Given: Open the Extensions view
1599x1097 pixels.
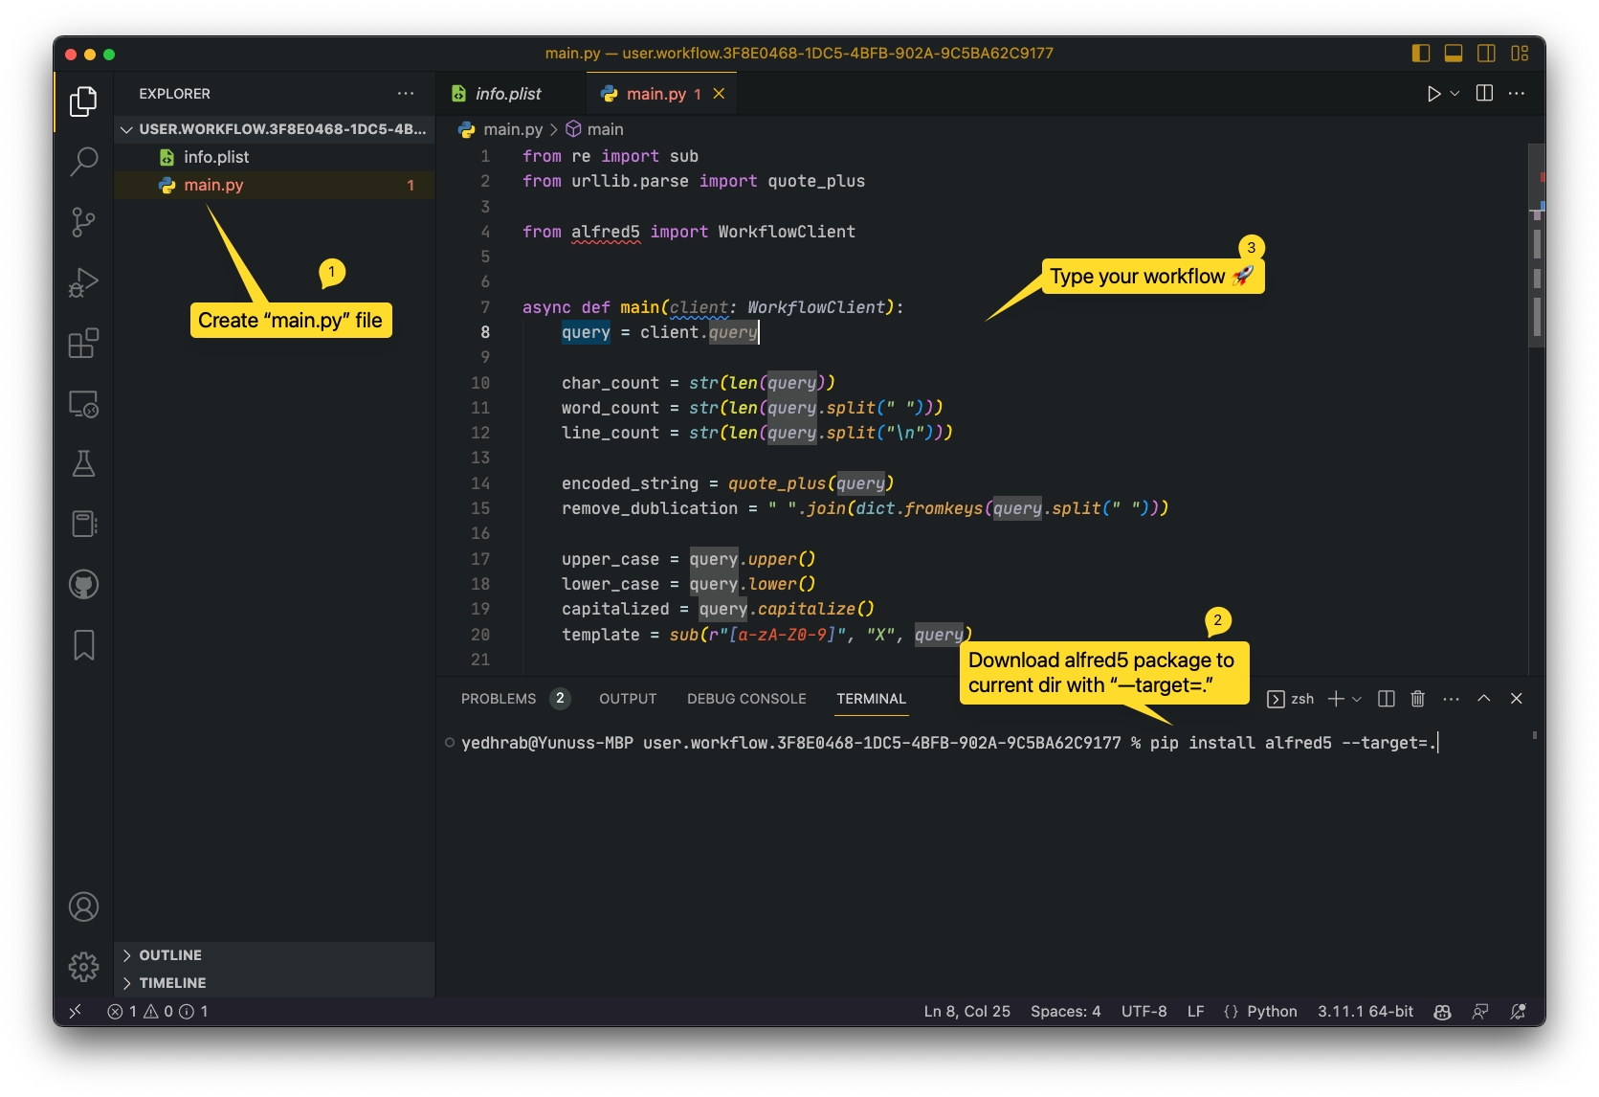Looking at the screenshot, I should click(84, 344).
